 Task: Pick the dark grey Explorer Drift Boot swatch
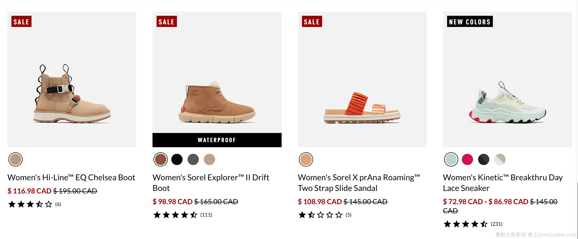coord(193,159)
